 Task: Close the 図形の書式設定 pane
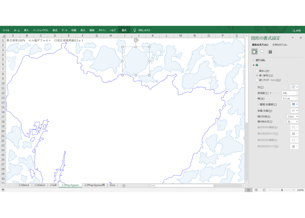301,38
